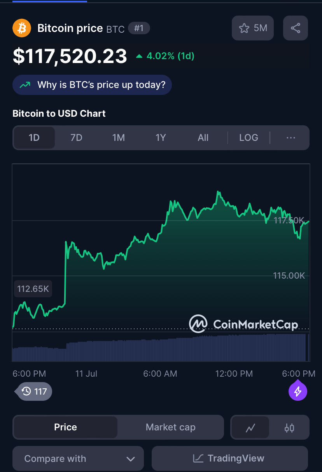Select the 7D time range tab

[76, 138]
